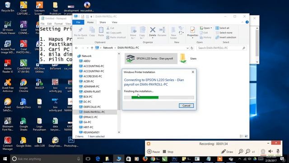
Task: Select Adobe Reader XI desktop icon
Action: click(x=8, y=66)
